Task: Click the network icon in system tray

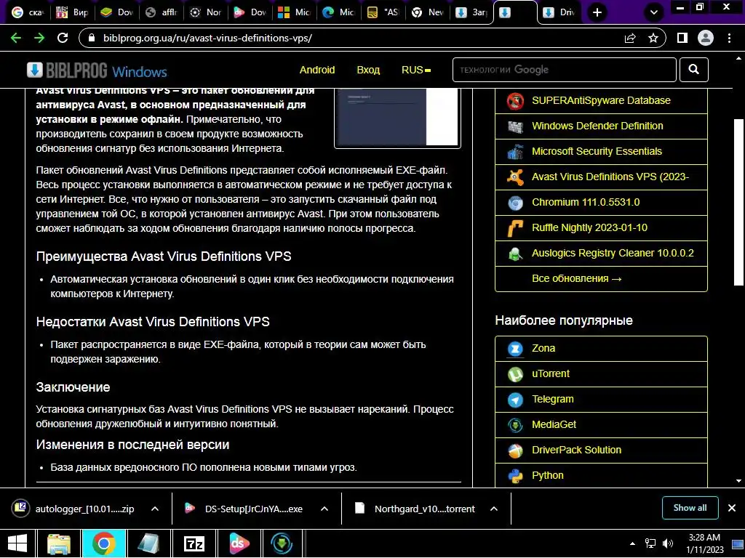Action: click(x=650, y=543)
